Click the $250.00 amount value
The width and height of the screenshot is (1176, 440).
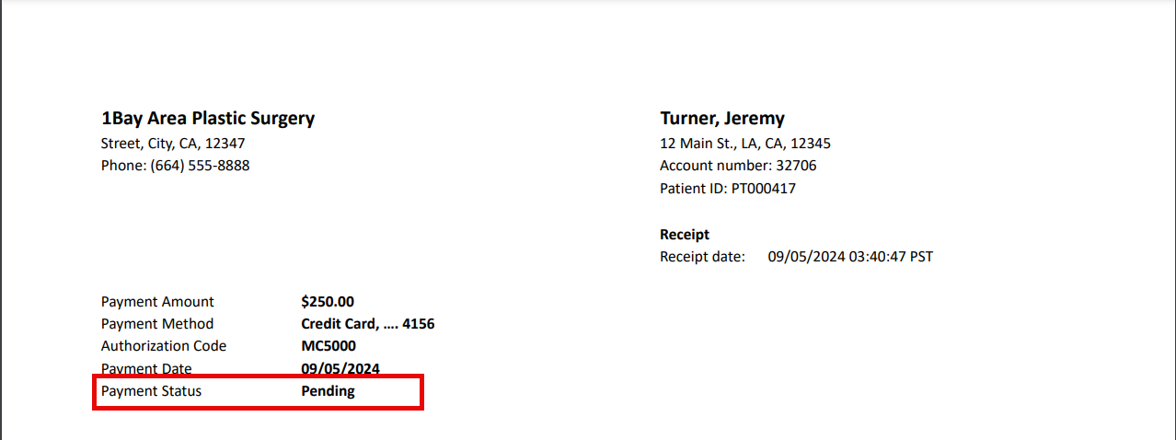click(x=327, y=302)
